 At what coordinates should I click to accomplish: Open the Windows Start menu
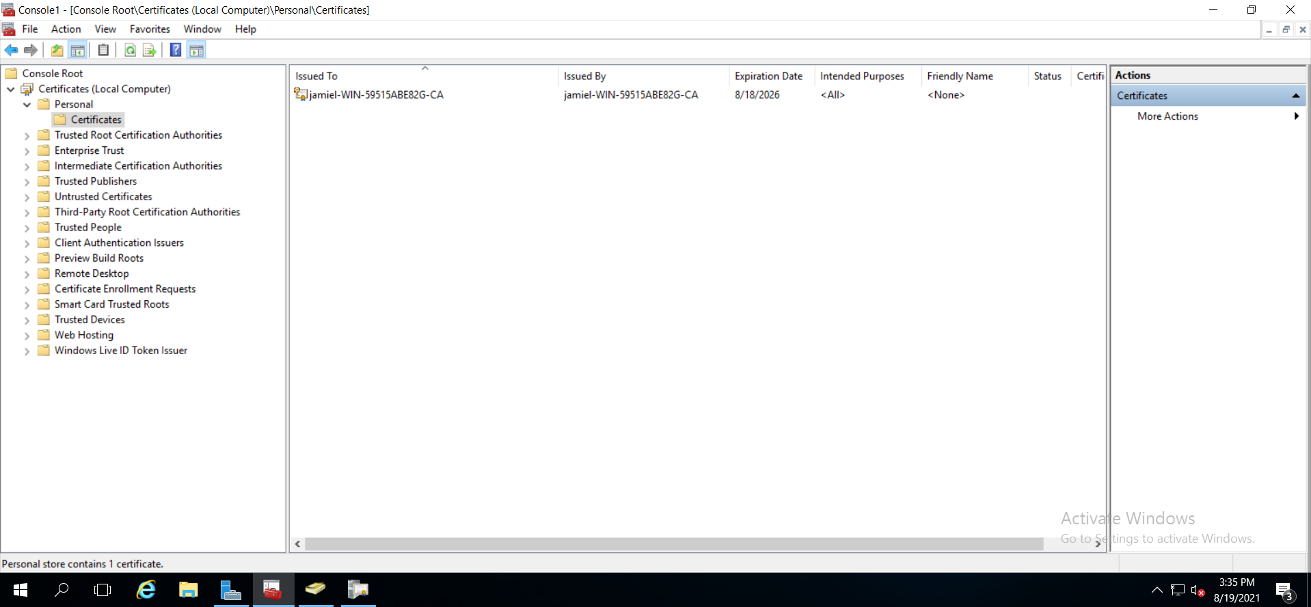(21, 589)
